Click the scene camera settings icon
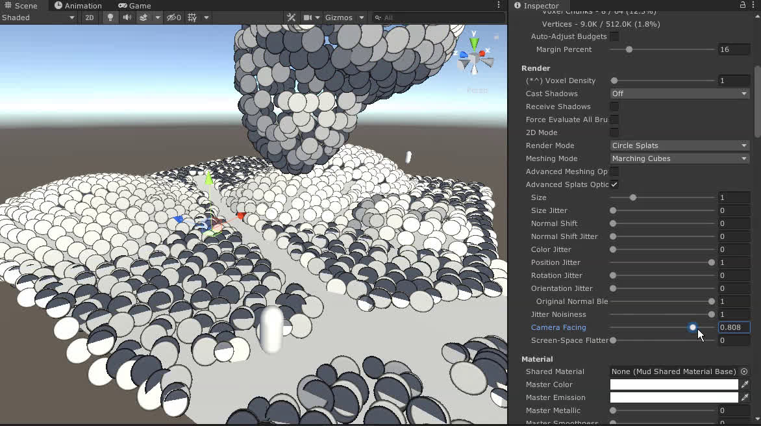This screenshot has height=426, width=761. (308, 18)
